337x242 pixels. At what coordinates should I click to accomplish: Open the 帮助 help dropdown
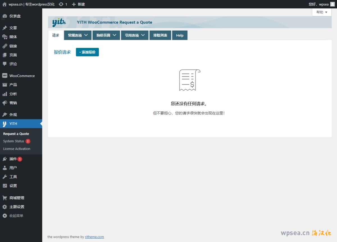(322, 12)
